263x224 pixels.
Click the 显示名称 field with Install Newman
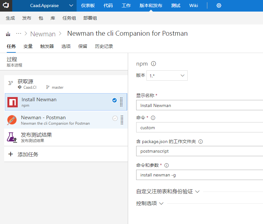coord(200,105)
